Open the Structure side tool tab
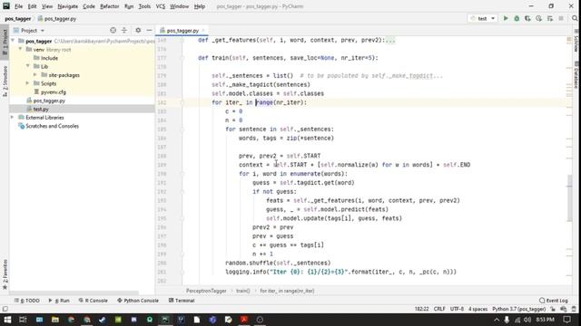 [5, 81]
